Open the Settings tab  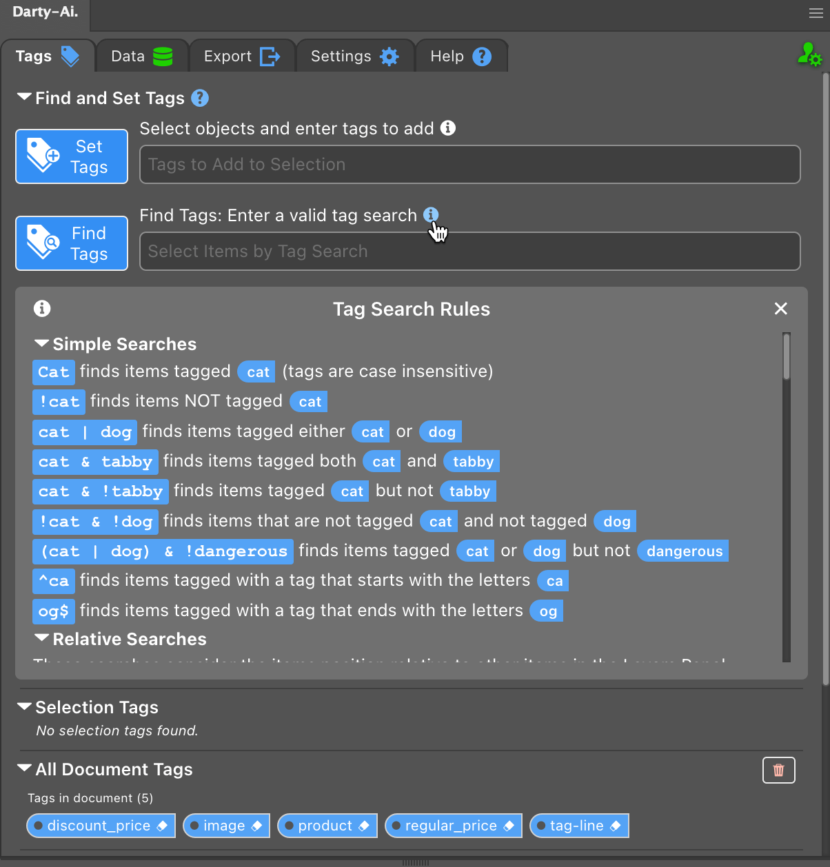click(355, 56)
